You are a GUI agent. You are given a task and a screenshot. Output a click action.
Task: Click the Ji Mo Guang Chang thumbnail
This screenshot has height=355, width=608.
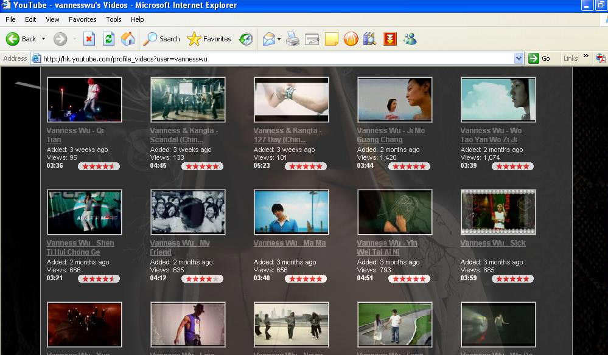(395, 100)
